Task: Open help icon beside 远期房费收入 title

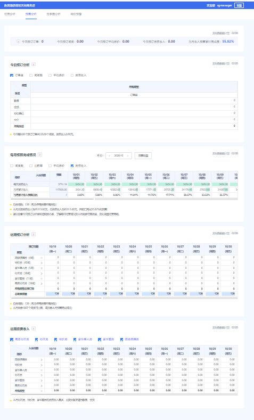Action: pyautogui.click(x=34, y=328)
